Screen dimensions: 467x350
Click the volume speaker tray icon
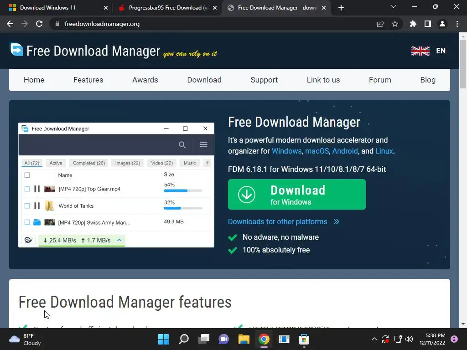click(409, 339)
